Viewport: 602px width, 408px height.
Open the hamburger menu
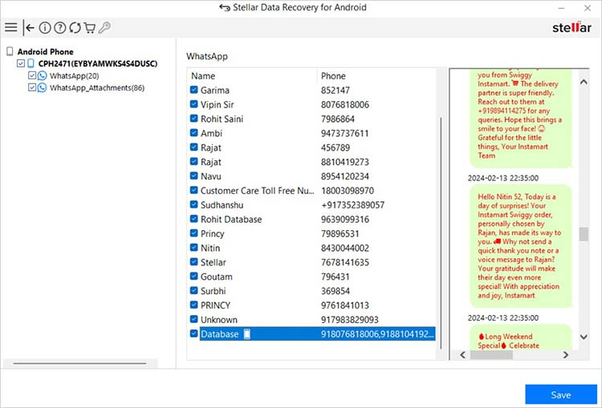tap(10, 27)
